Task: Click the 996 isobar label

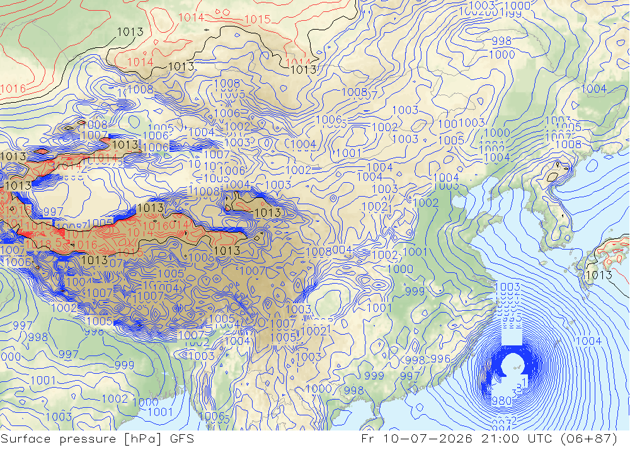Action: (x=440, y=359)
